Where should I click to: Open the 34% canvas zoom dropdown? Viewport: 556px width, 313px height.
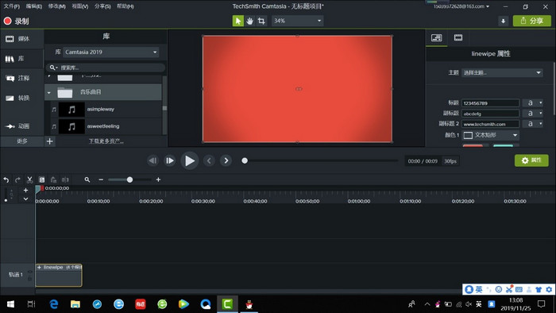tap(298, 21)
